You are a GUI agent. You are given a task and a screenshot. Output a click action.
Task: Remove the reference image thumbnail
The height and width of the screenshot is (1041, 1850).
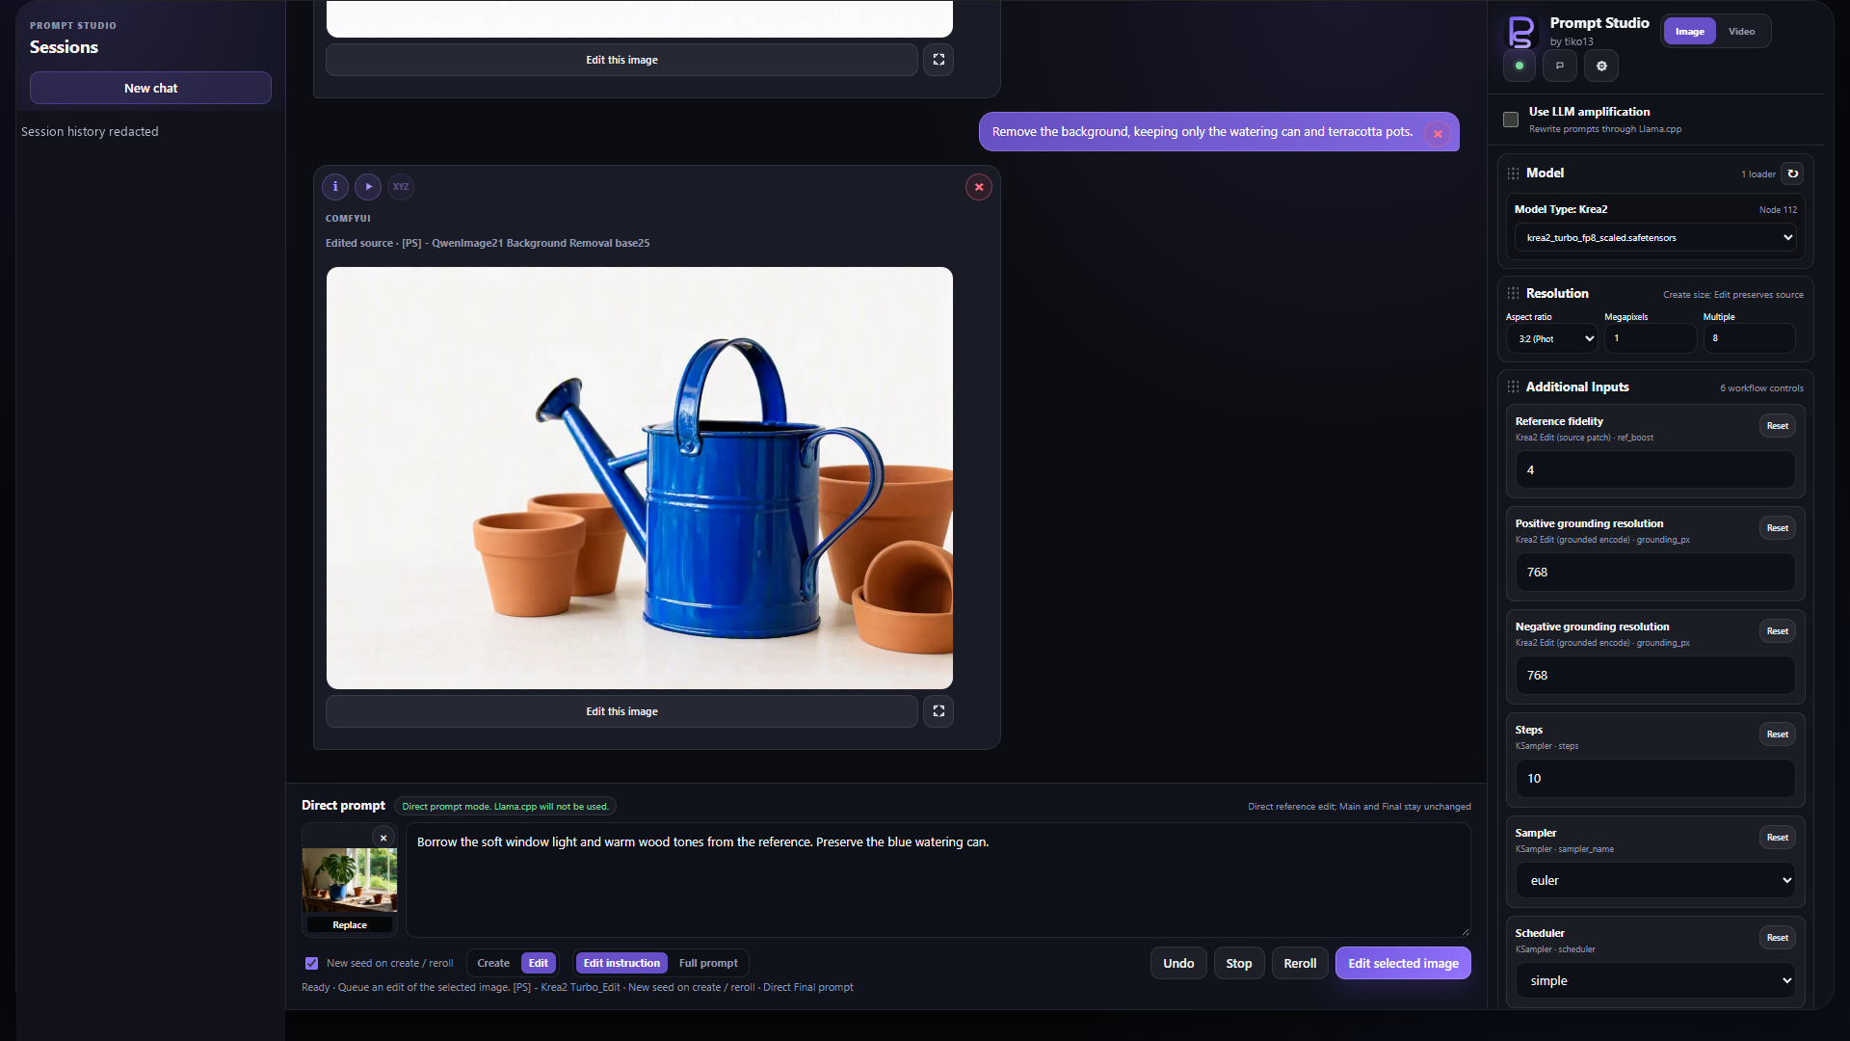click(x=383, y=838)
